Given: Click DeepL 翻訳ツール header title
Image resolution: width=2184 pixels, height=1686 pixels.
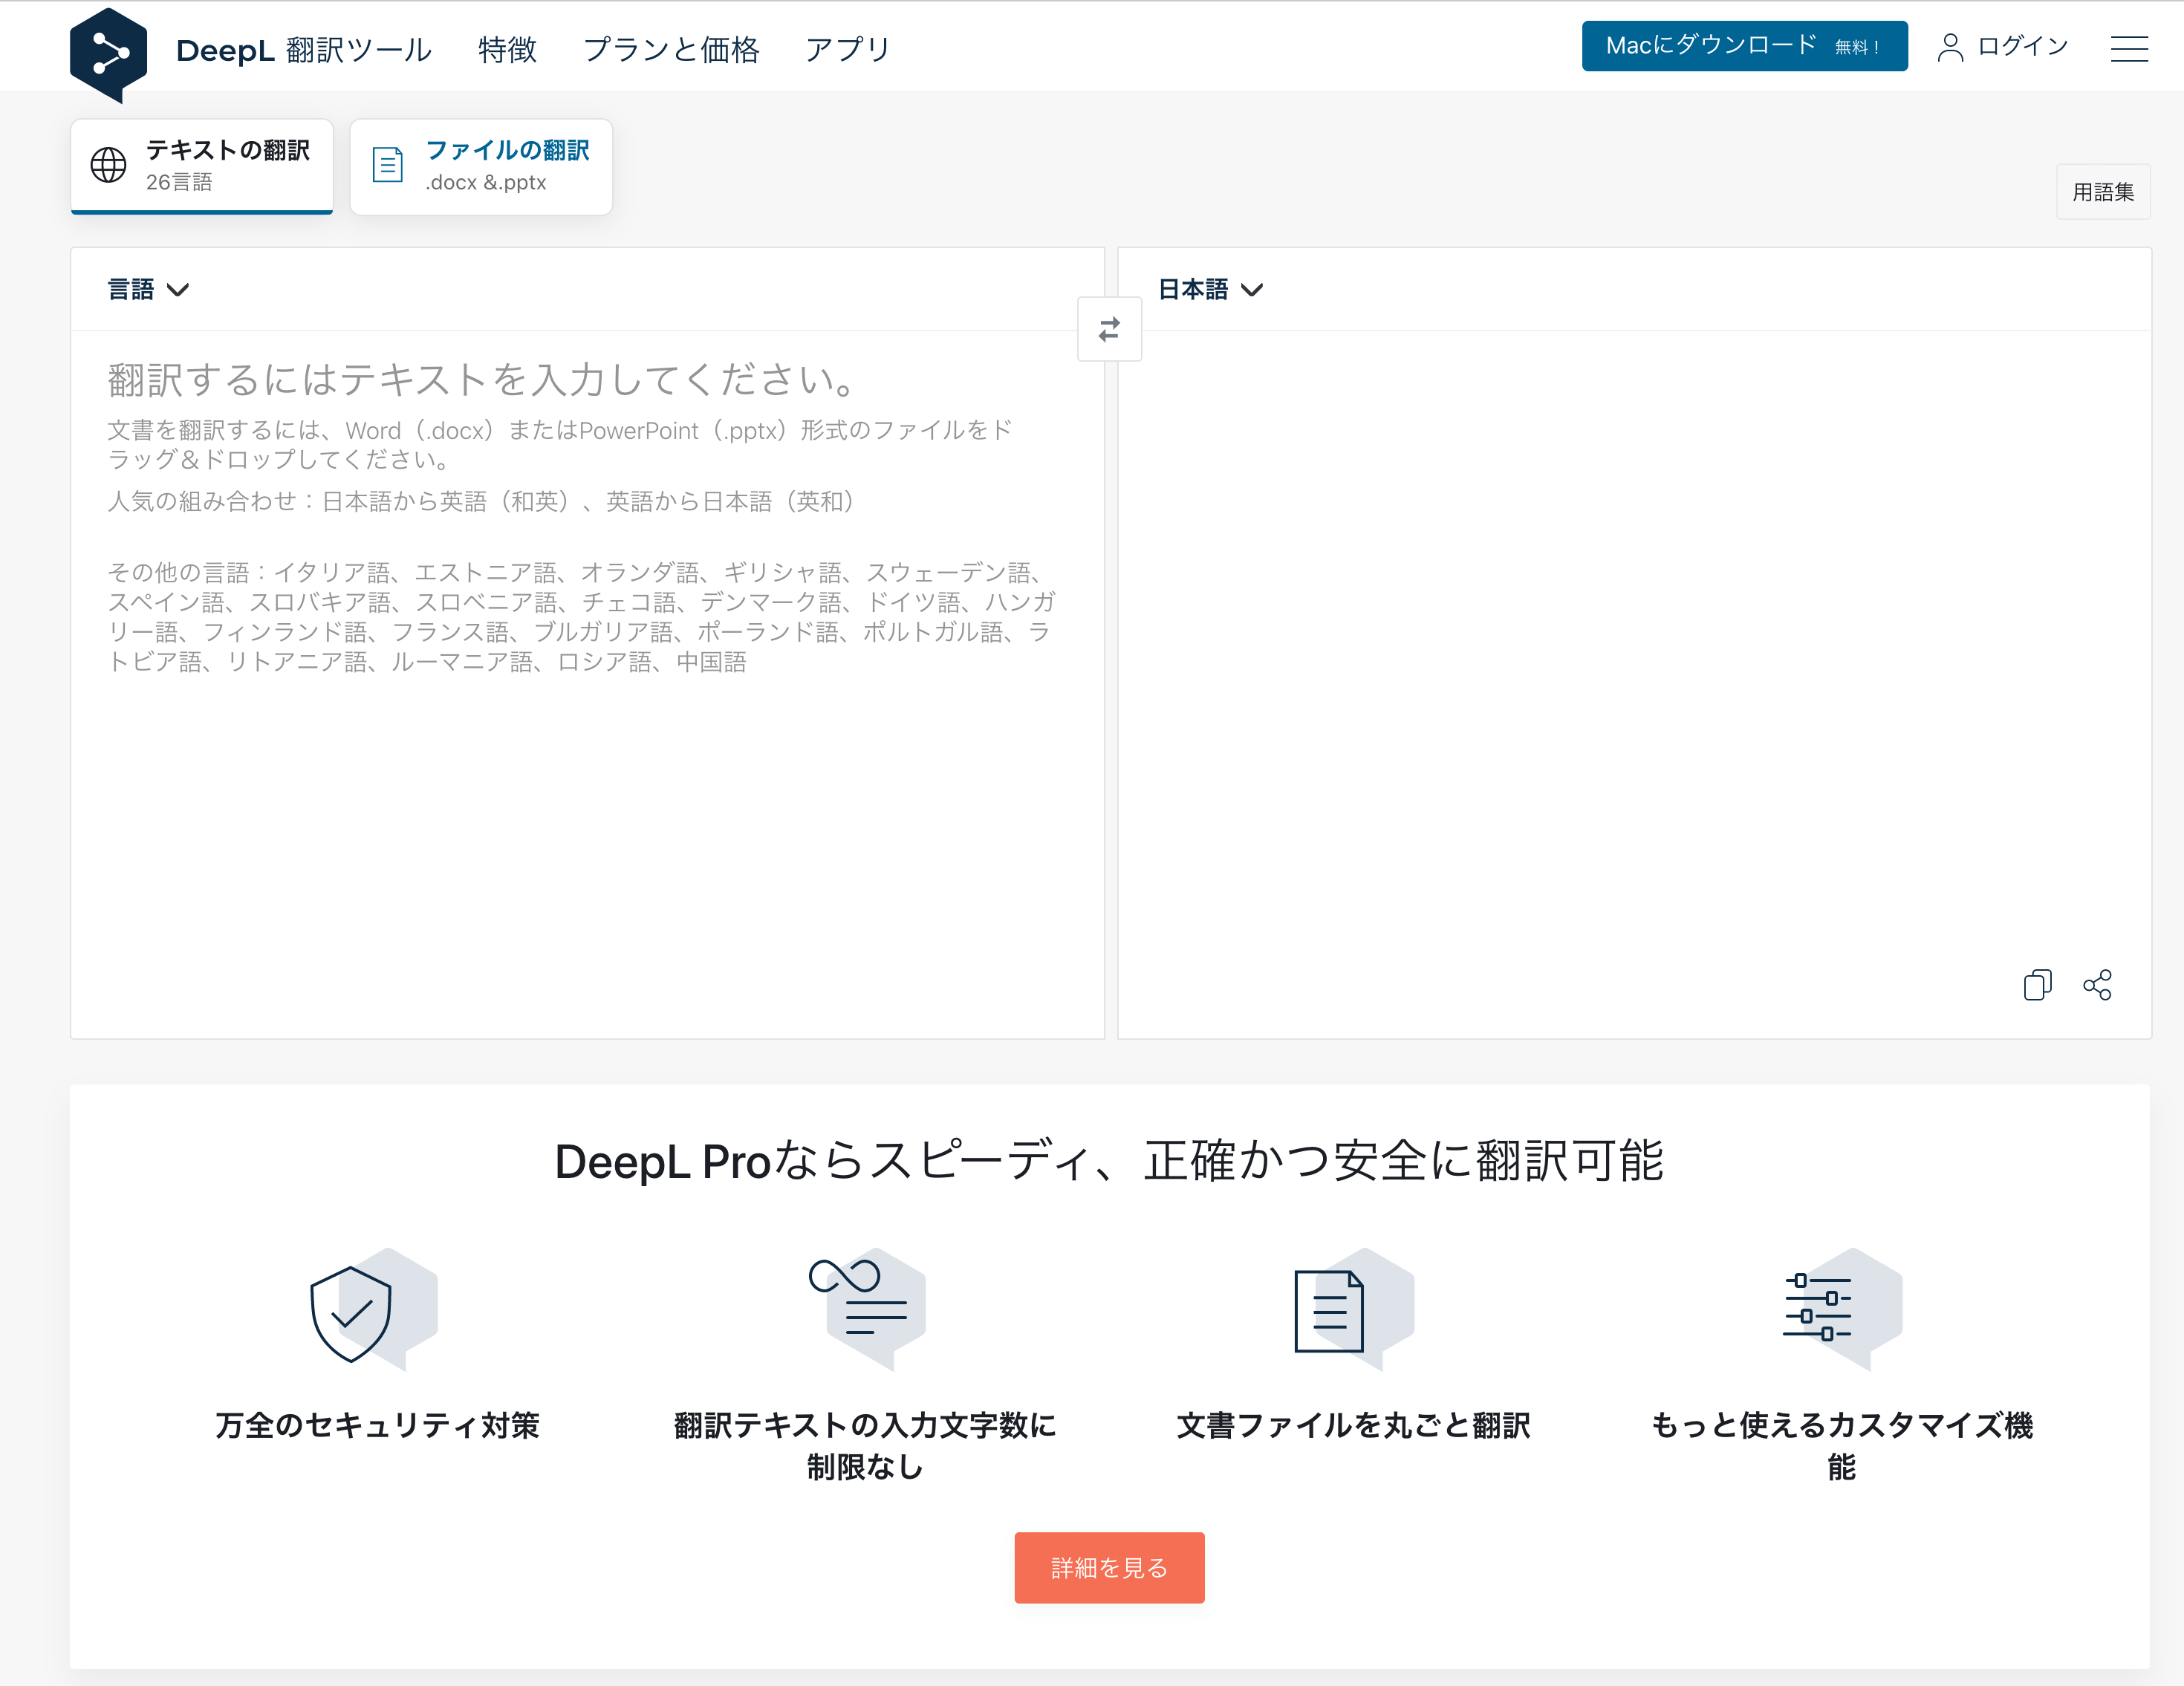Looking at the screenshot, I should click(304, 50).
